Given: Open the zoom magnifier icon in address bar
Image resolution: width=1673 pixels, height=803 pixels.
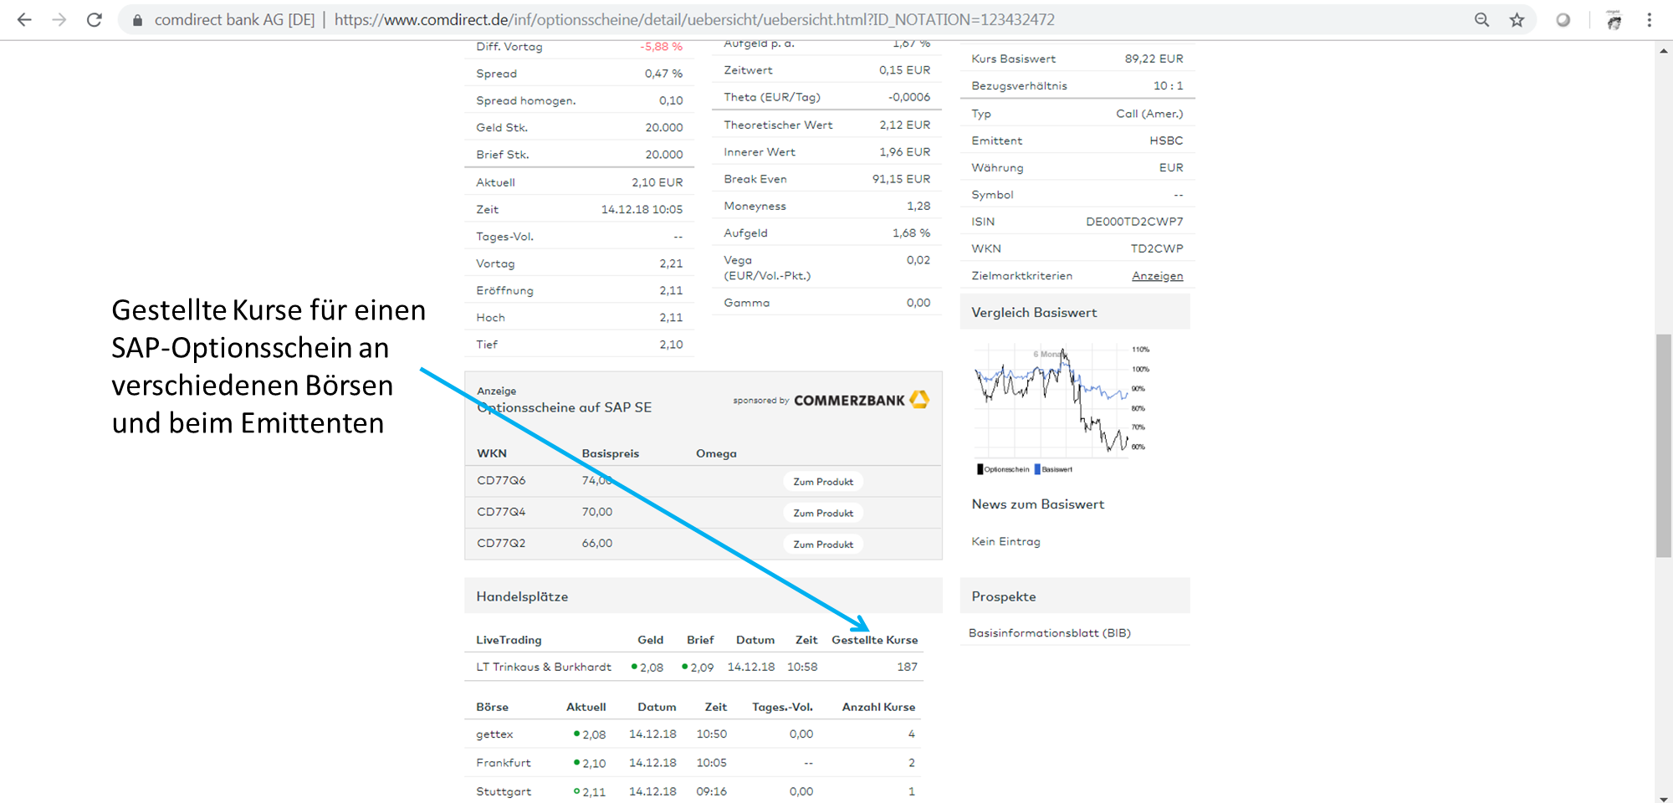Looking at the screenshot, I should coord(1481,19).
